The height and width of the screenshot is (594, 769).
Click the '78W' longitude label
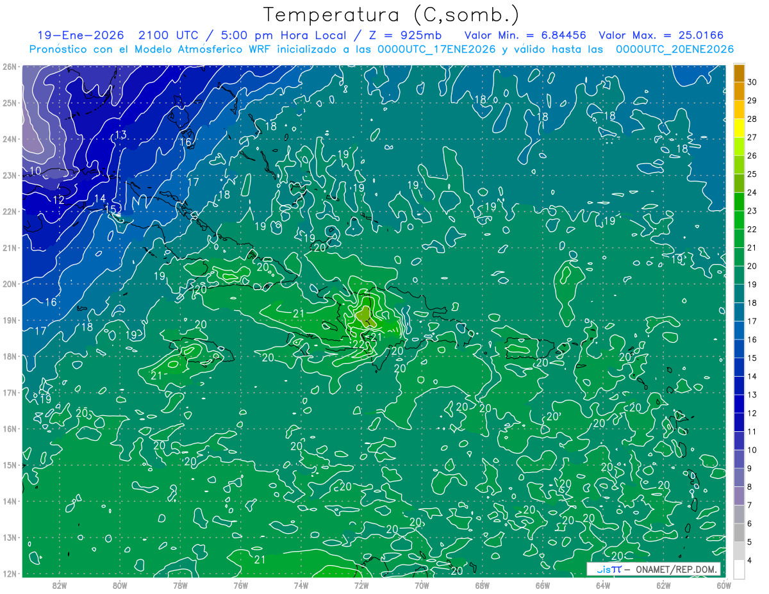(x=180, y=585)
